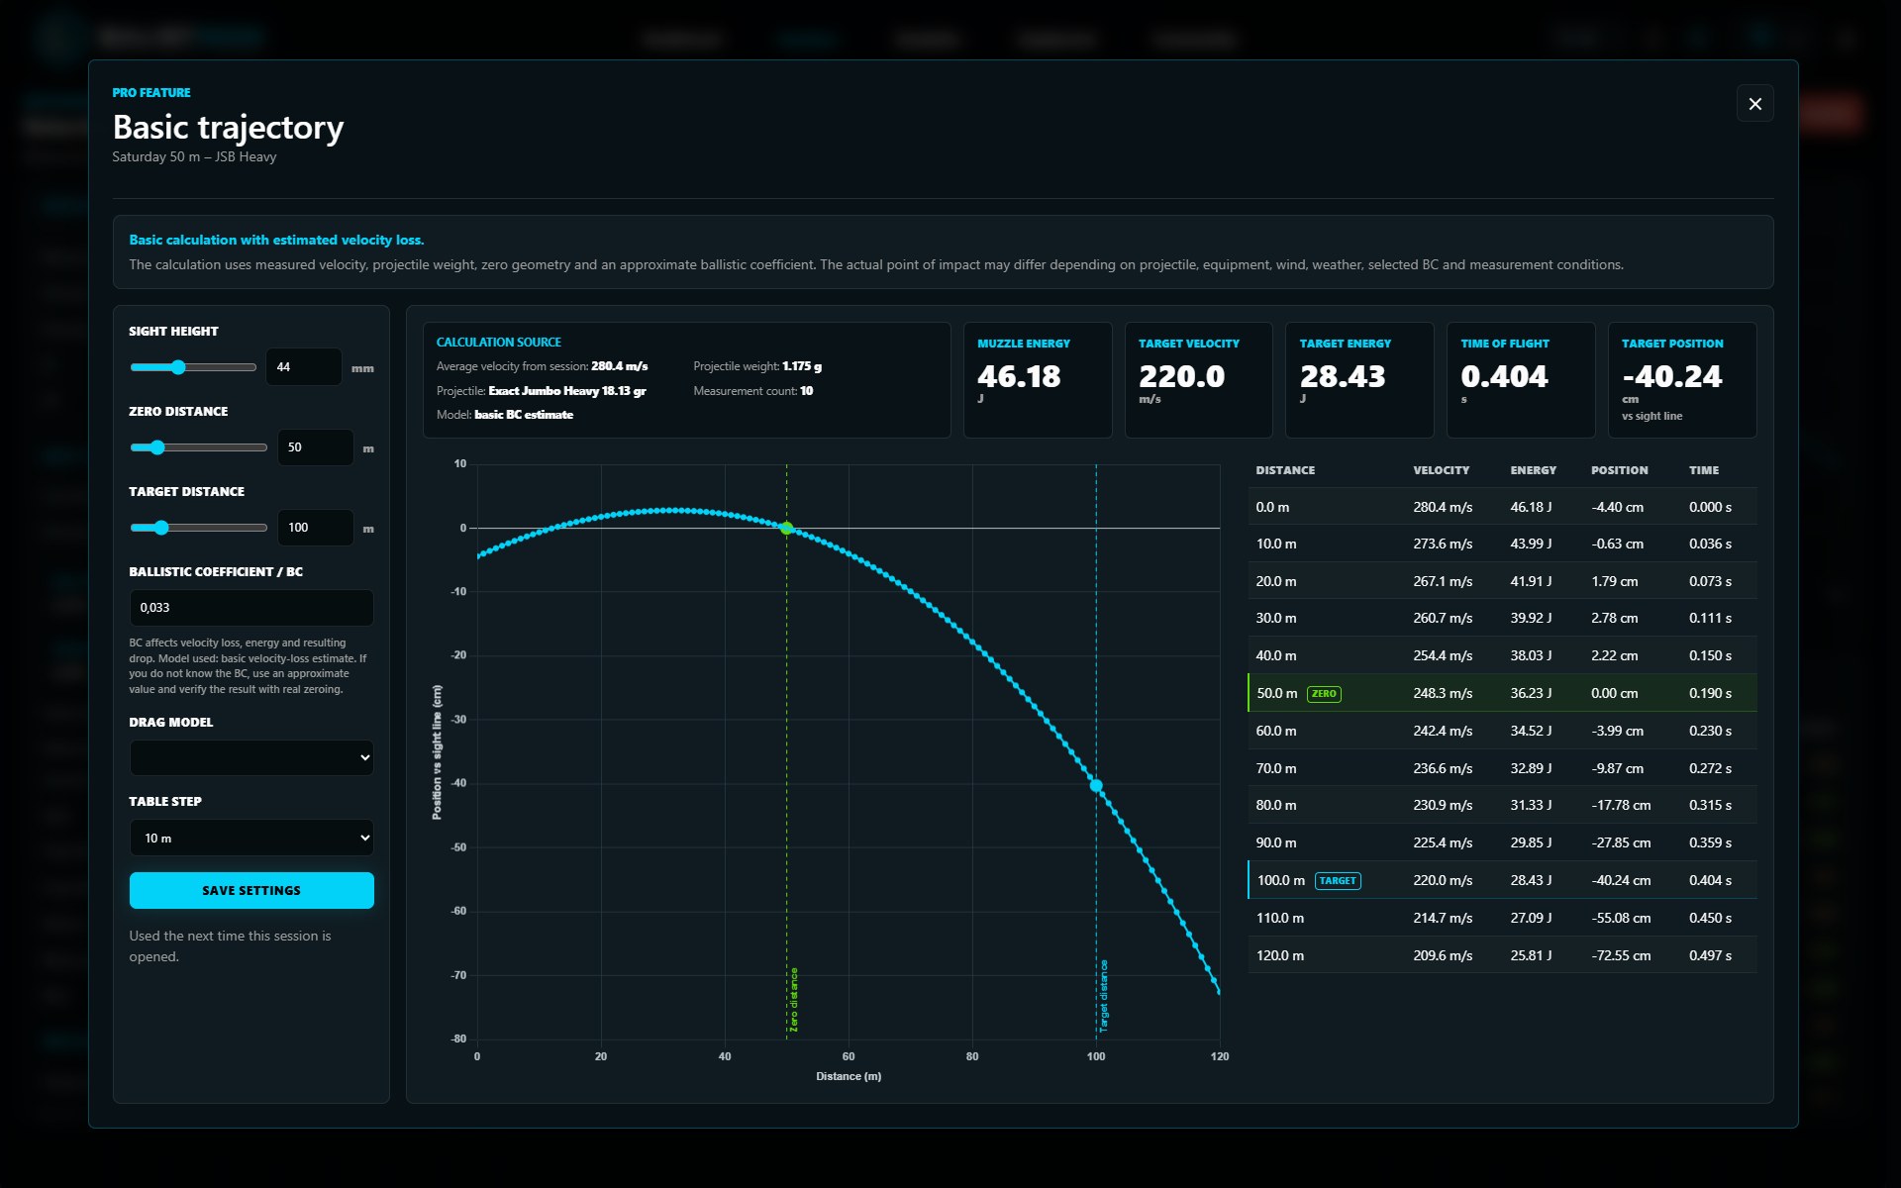Select the Target Position card
This screenshot has width=1901, height=1188.
[x=1682, y=380]
